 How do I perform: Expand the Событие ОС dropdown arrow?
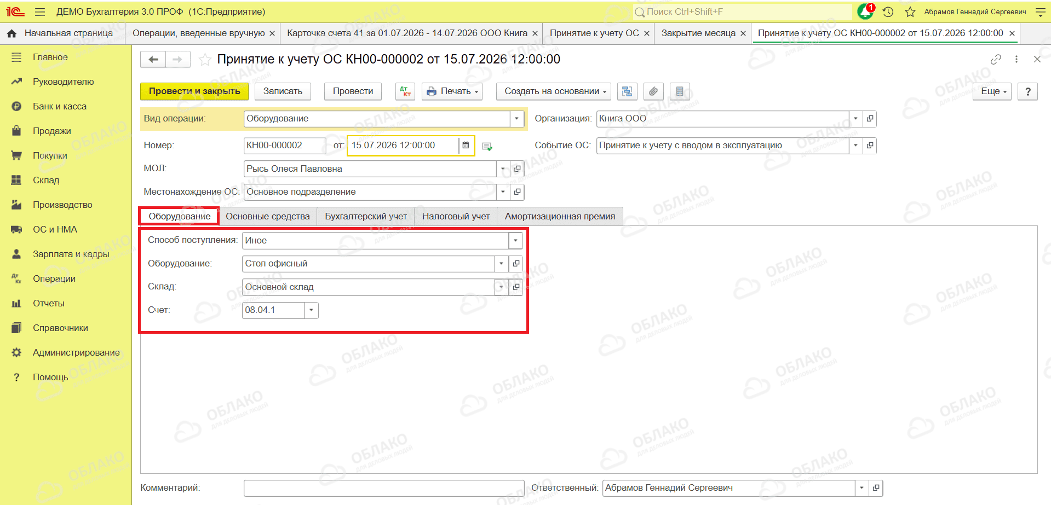coord(855,146)
